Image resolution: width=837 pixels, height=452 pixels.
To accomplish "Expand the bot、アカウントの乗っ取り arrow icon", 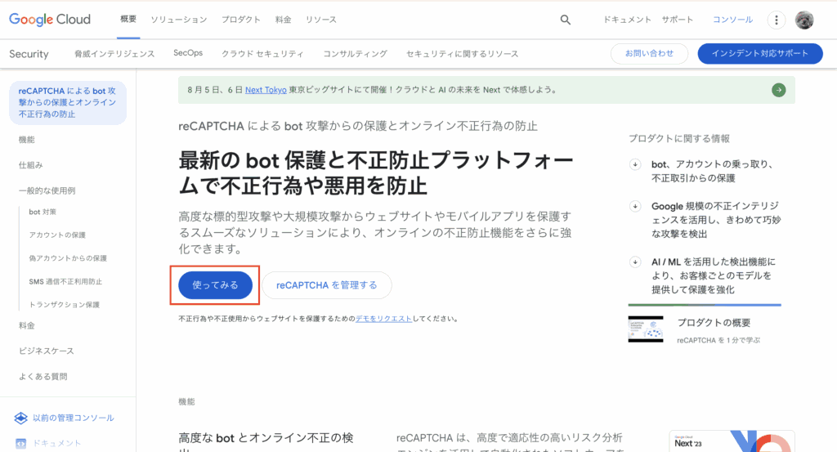I will tap(634, 164).
